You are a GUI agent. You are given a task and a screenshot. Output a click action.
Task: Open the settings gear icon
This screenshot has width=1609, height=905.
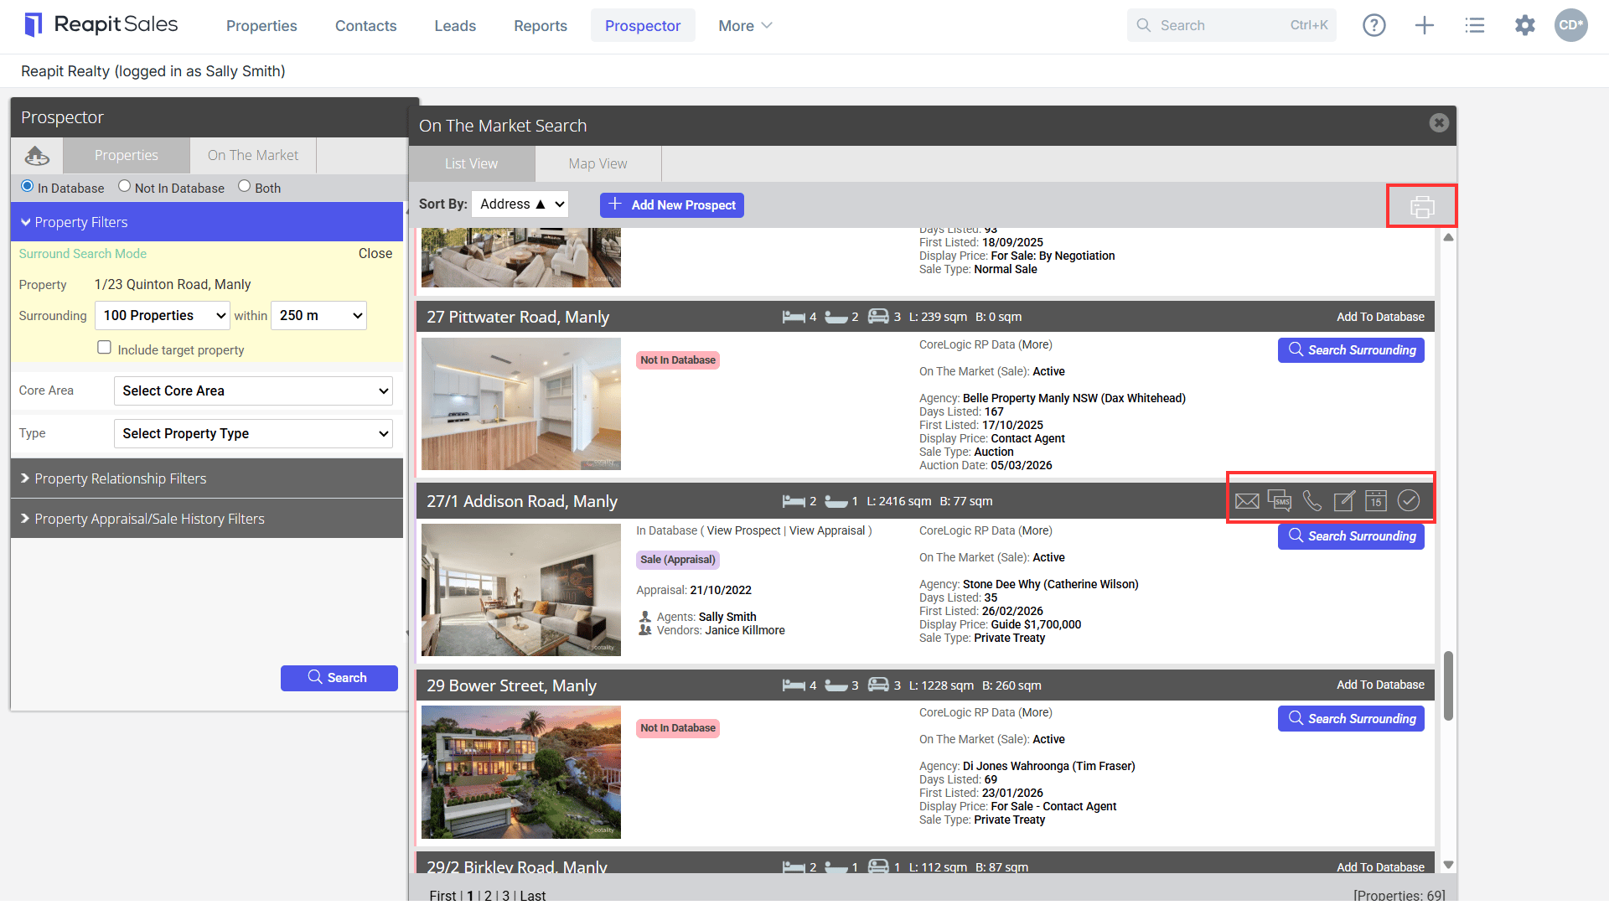tap(1524, 25)
